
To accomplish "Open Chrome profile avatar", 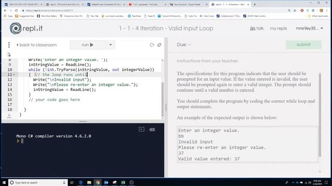I will click(x=321, y=10).
